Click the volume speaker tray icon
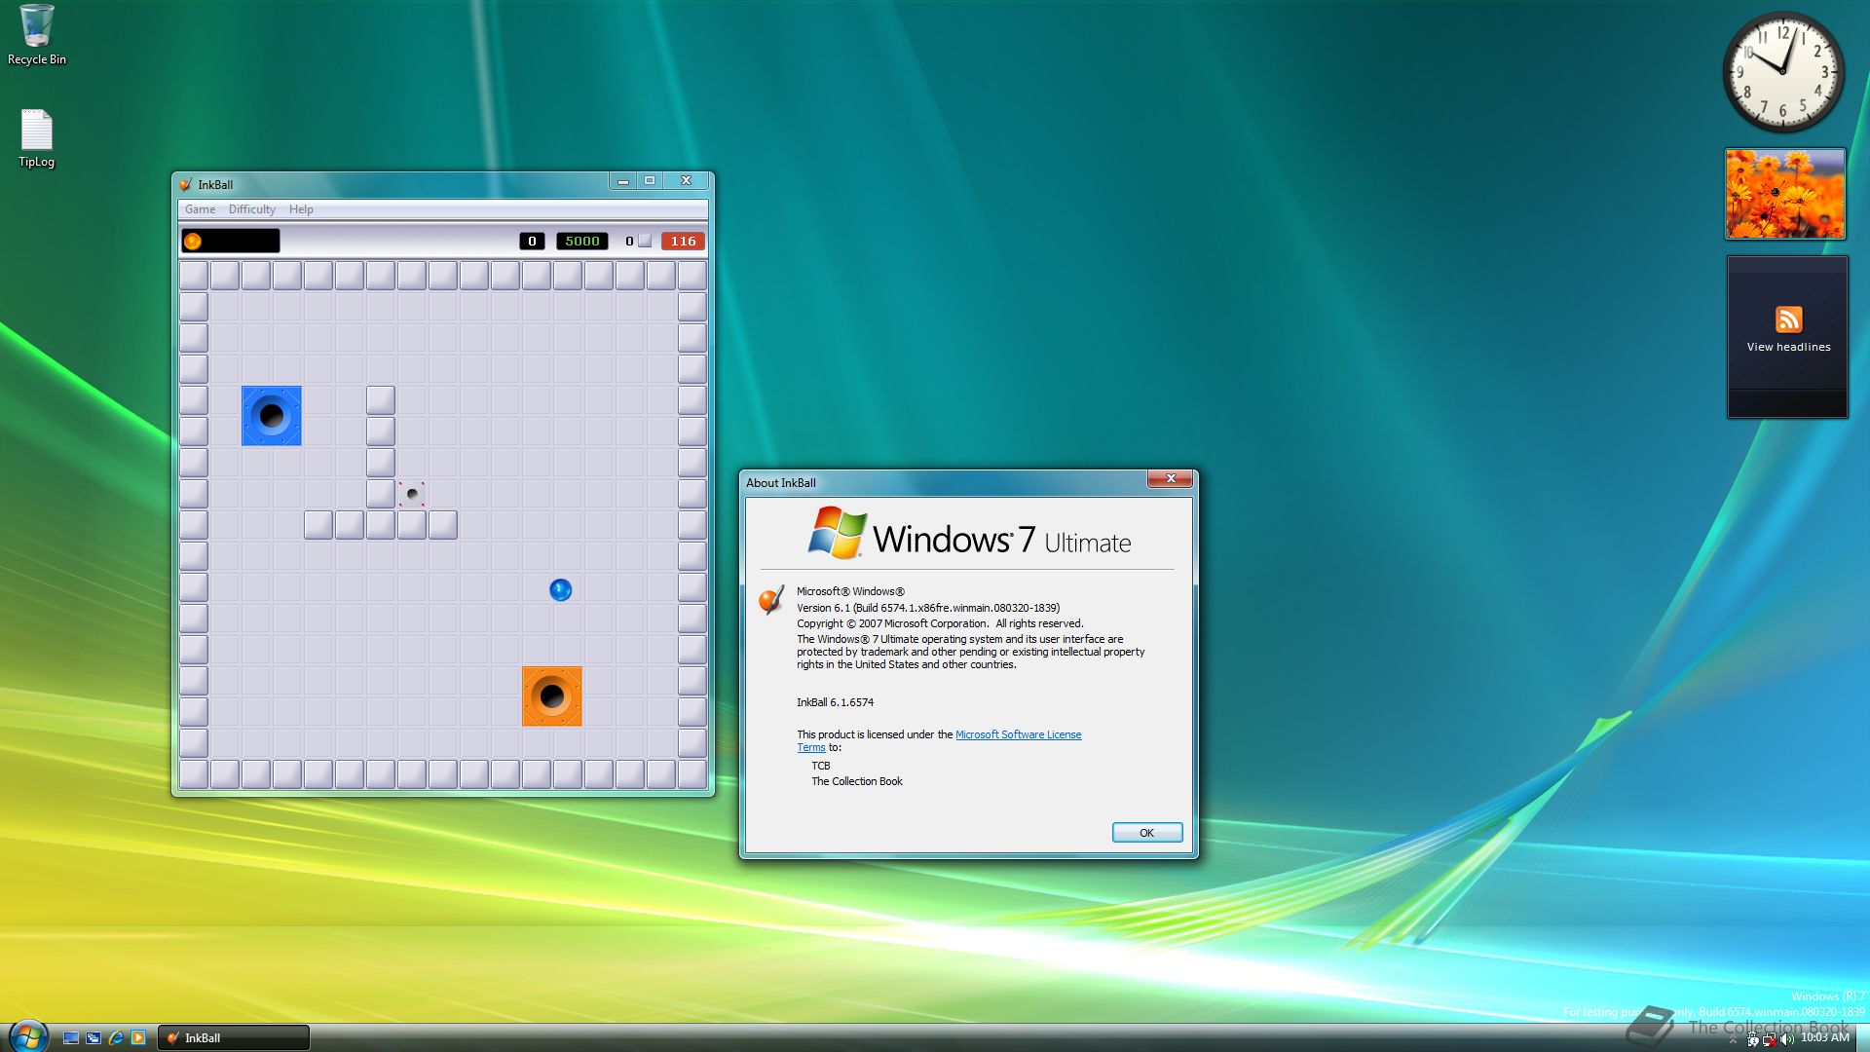This screenshot has height=1052, width=1870. click(1787, 1039)
